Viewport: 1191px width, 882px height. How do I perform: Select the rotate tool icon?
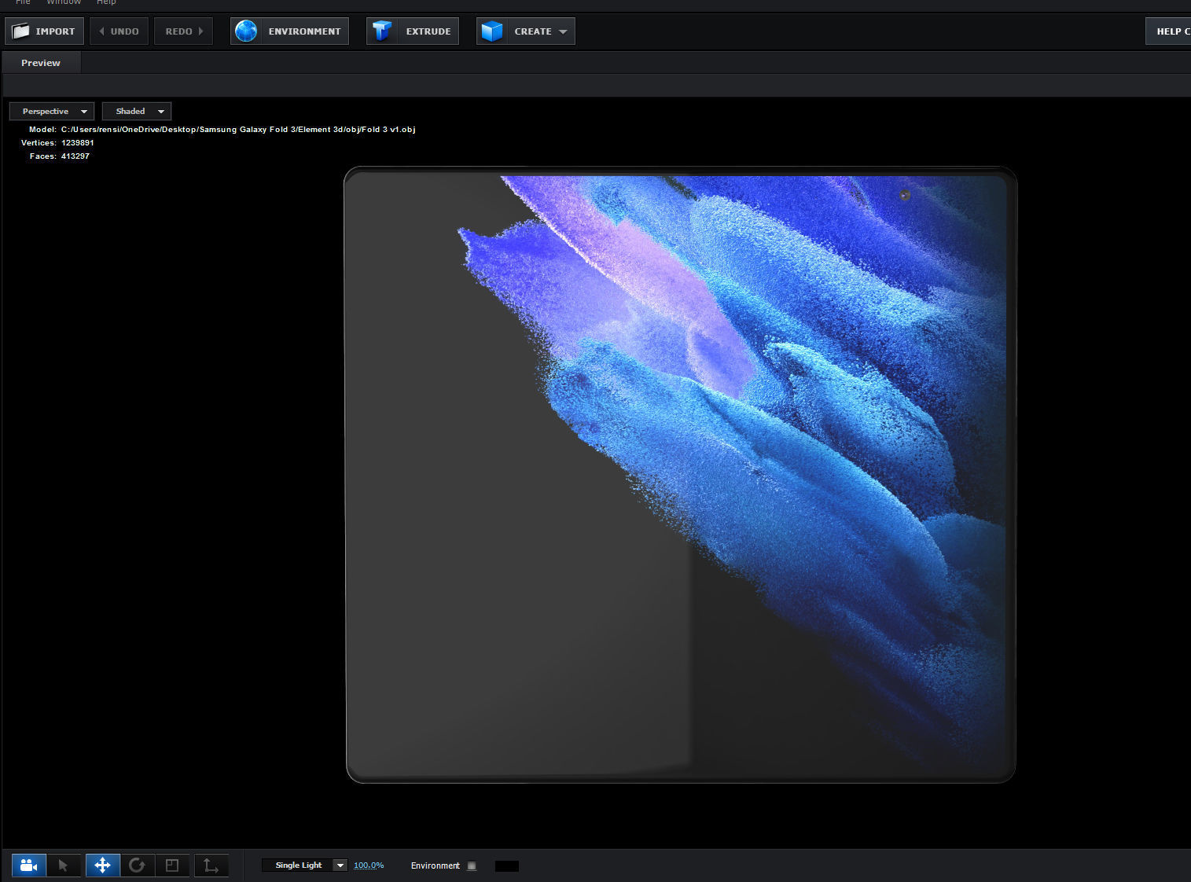137,865
